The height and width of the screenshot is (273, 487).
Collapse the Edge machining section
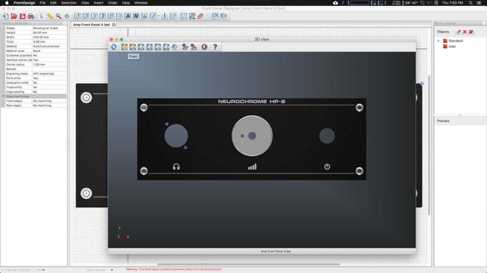[x=4, y=96]
